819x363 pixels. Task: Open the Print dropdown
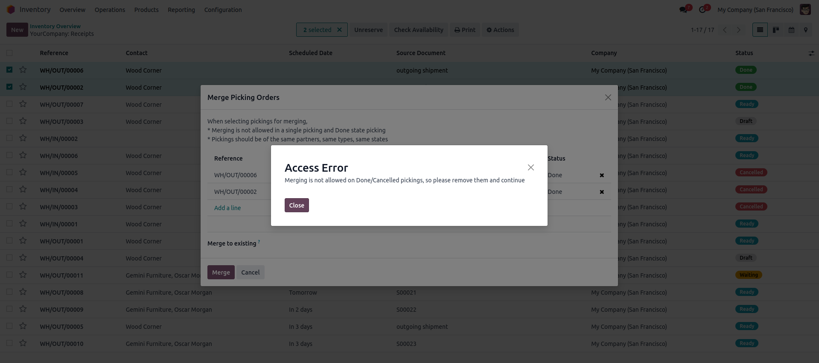[x=465, y=30]
